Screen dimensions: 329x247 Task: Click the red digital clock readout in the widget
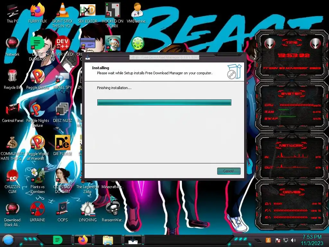(x=294, y=55)
